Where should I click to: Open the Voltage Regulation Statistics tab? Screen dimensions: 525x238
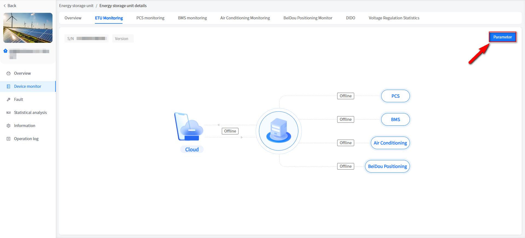point(394,18)
